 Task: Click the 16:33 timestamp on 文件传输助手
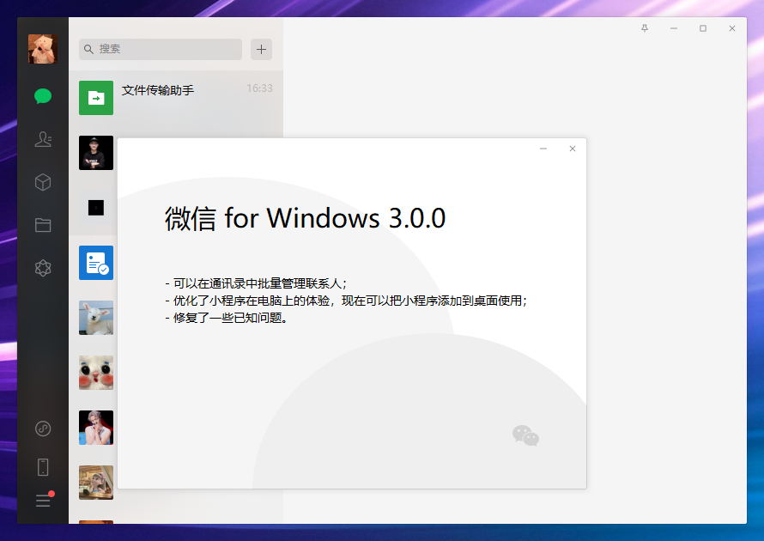coord(259,88)
